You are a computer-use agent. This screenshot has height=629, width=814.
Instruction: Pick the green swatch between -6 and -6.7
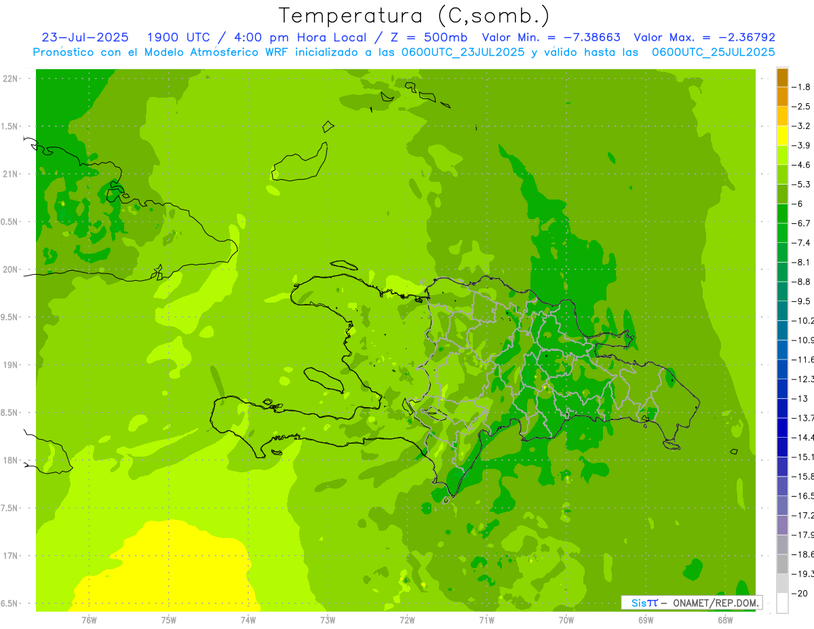click(x=782, y=213)
